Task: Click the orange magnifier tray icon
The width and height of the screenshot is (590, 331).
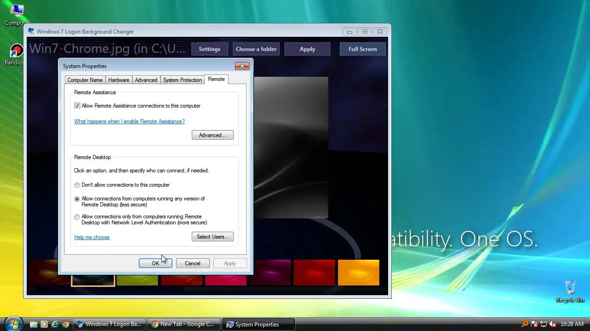Action: click(x=525, y=324)
